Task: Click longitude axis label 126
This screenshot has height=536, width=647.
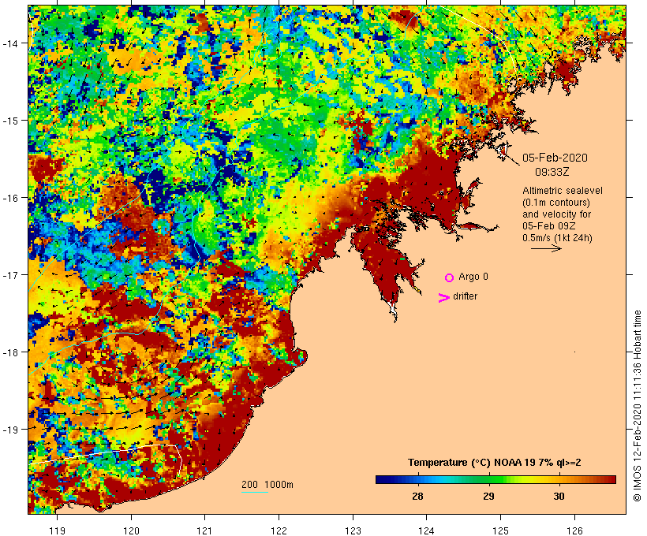Action: coord(574,530)
